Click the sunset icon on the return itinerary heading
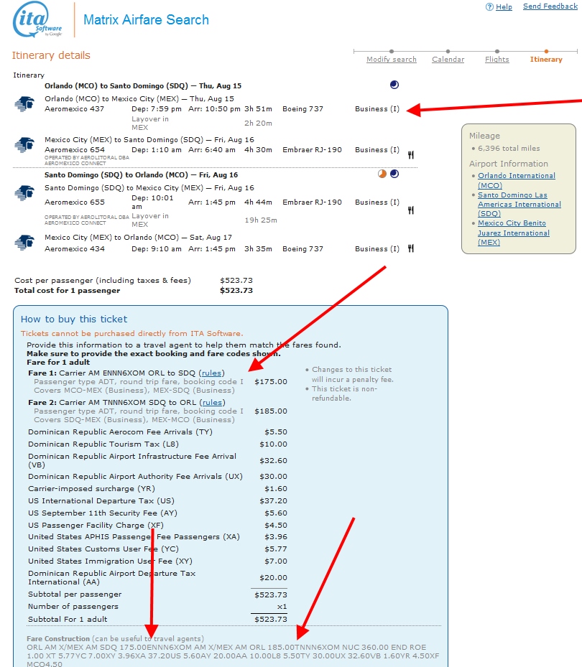The width and height of the screenshot is (582, 667). [384, 174]
